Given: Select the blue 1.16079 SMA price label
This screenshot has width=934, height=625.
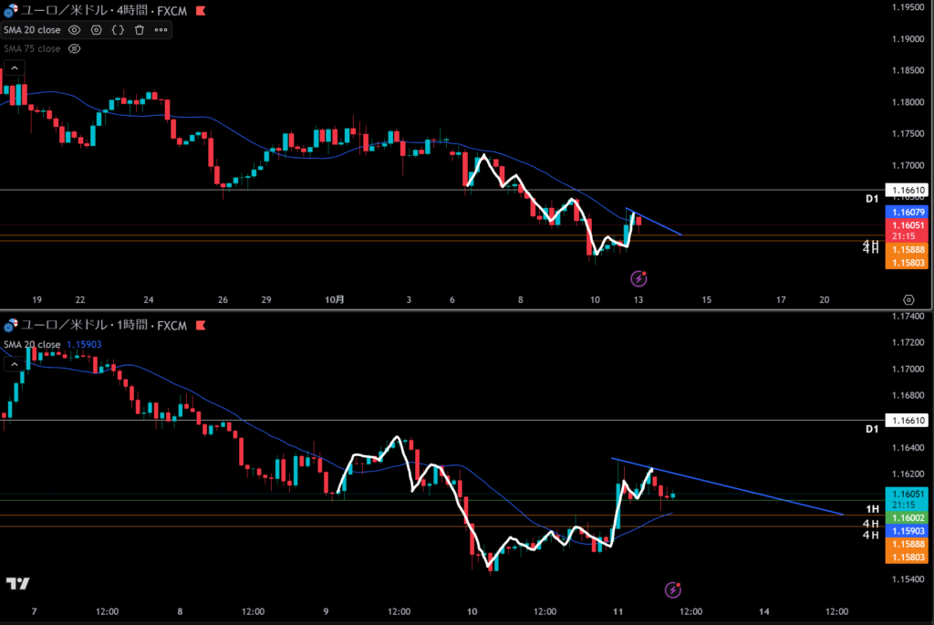Looking at the screenshot, I should tap(908, 212).
